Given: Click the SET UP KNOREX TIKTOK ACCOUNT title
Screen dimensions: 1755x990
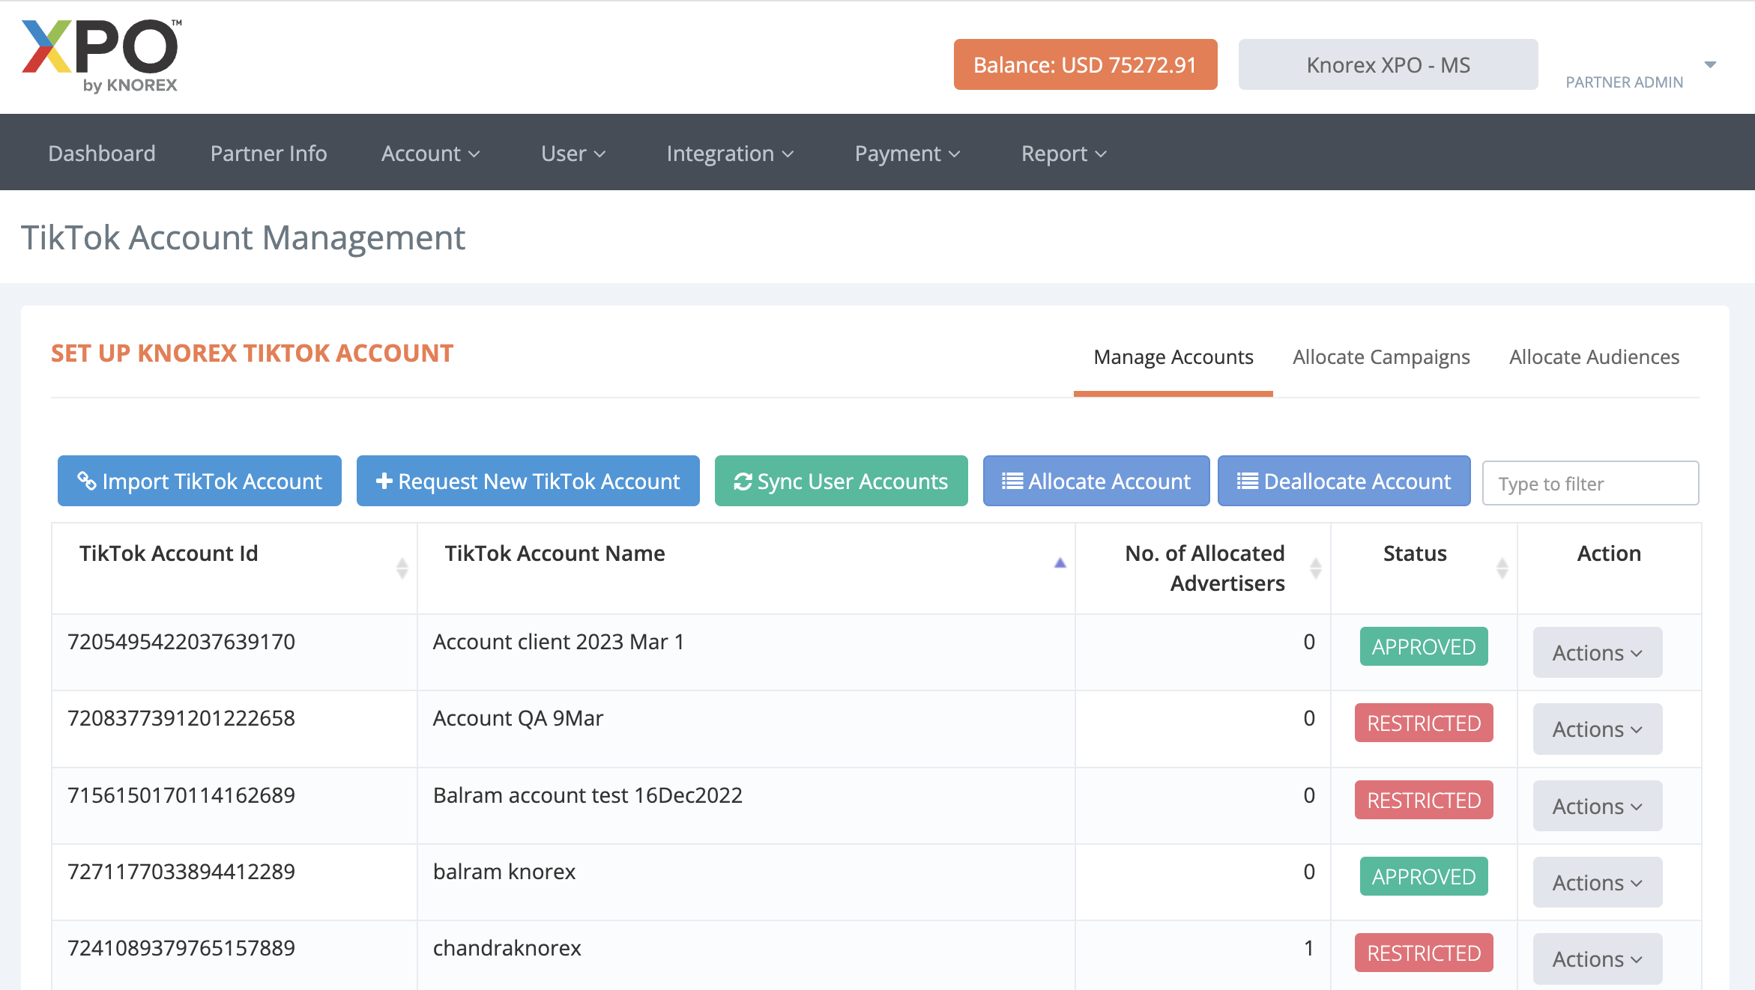Looking at the screenshot, I should [x=252, y=353].
